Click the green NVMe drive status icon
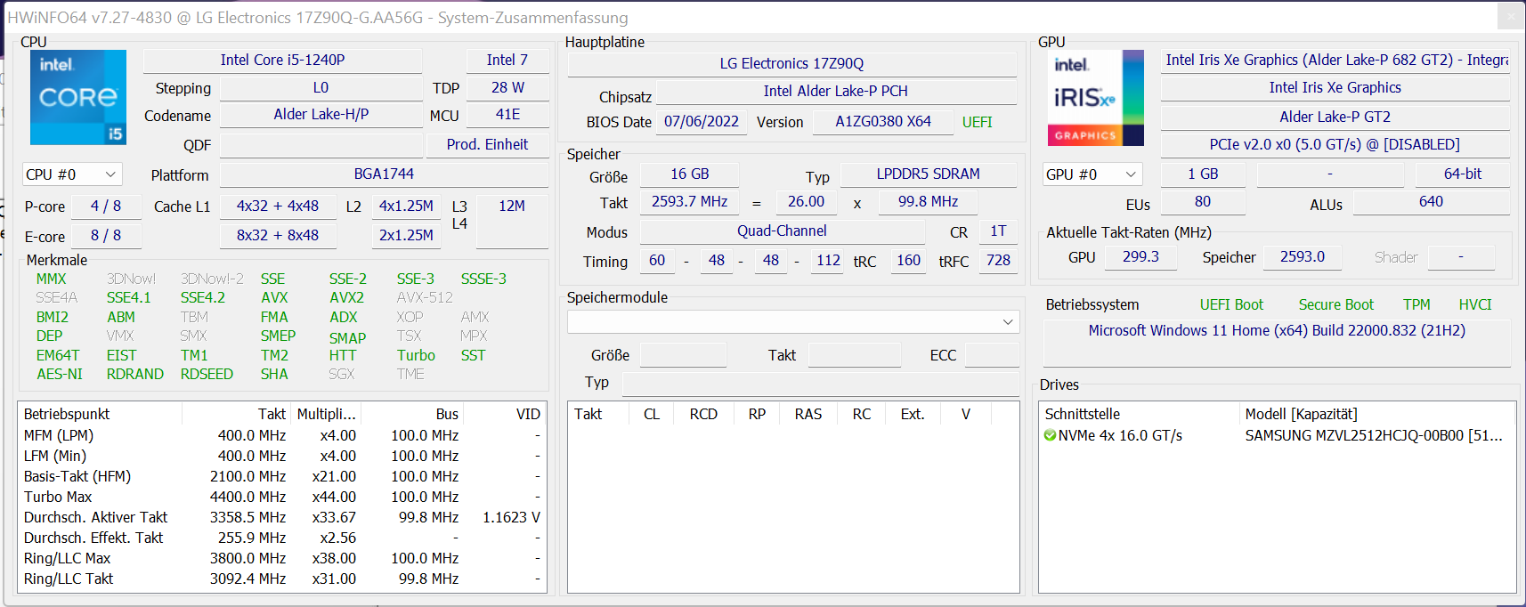1526x607 pixels. point(1050,435)
